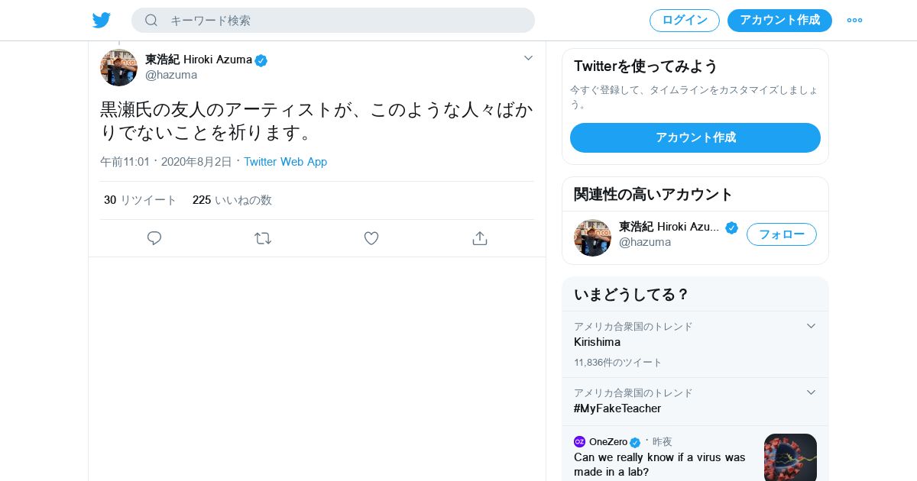Open options chevron for #MyFakeTeacher trend

[x=811, y=392]
